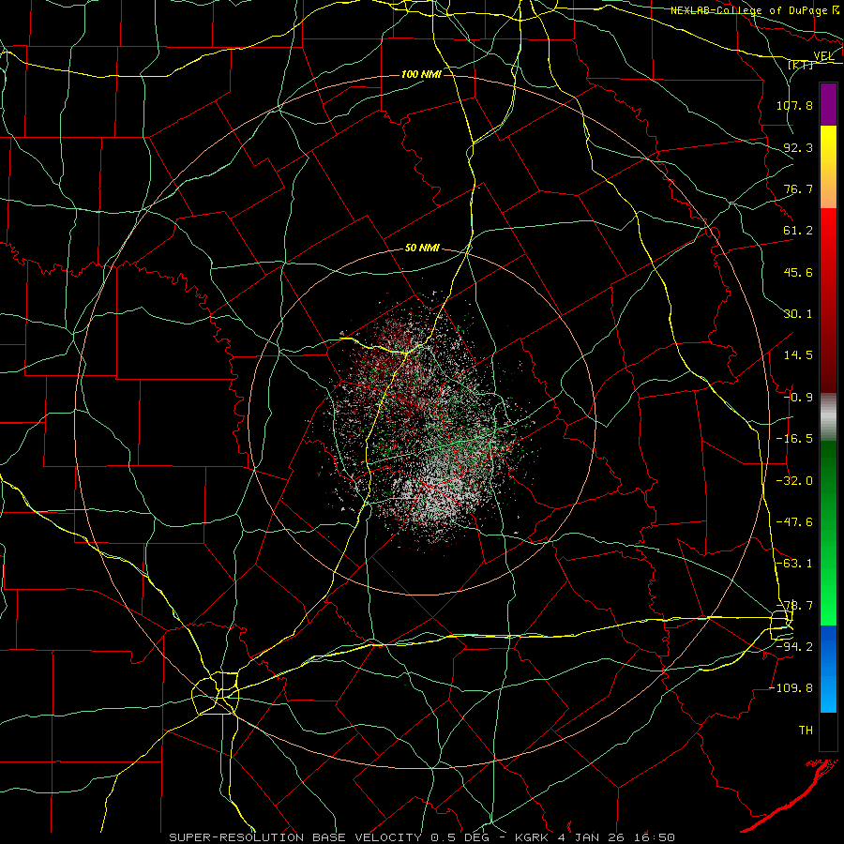Click the 100 NMI range ring label
844x844 pixels.
point(421,74)
